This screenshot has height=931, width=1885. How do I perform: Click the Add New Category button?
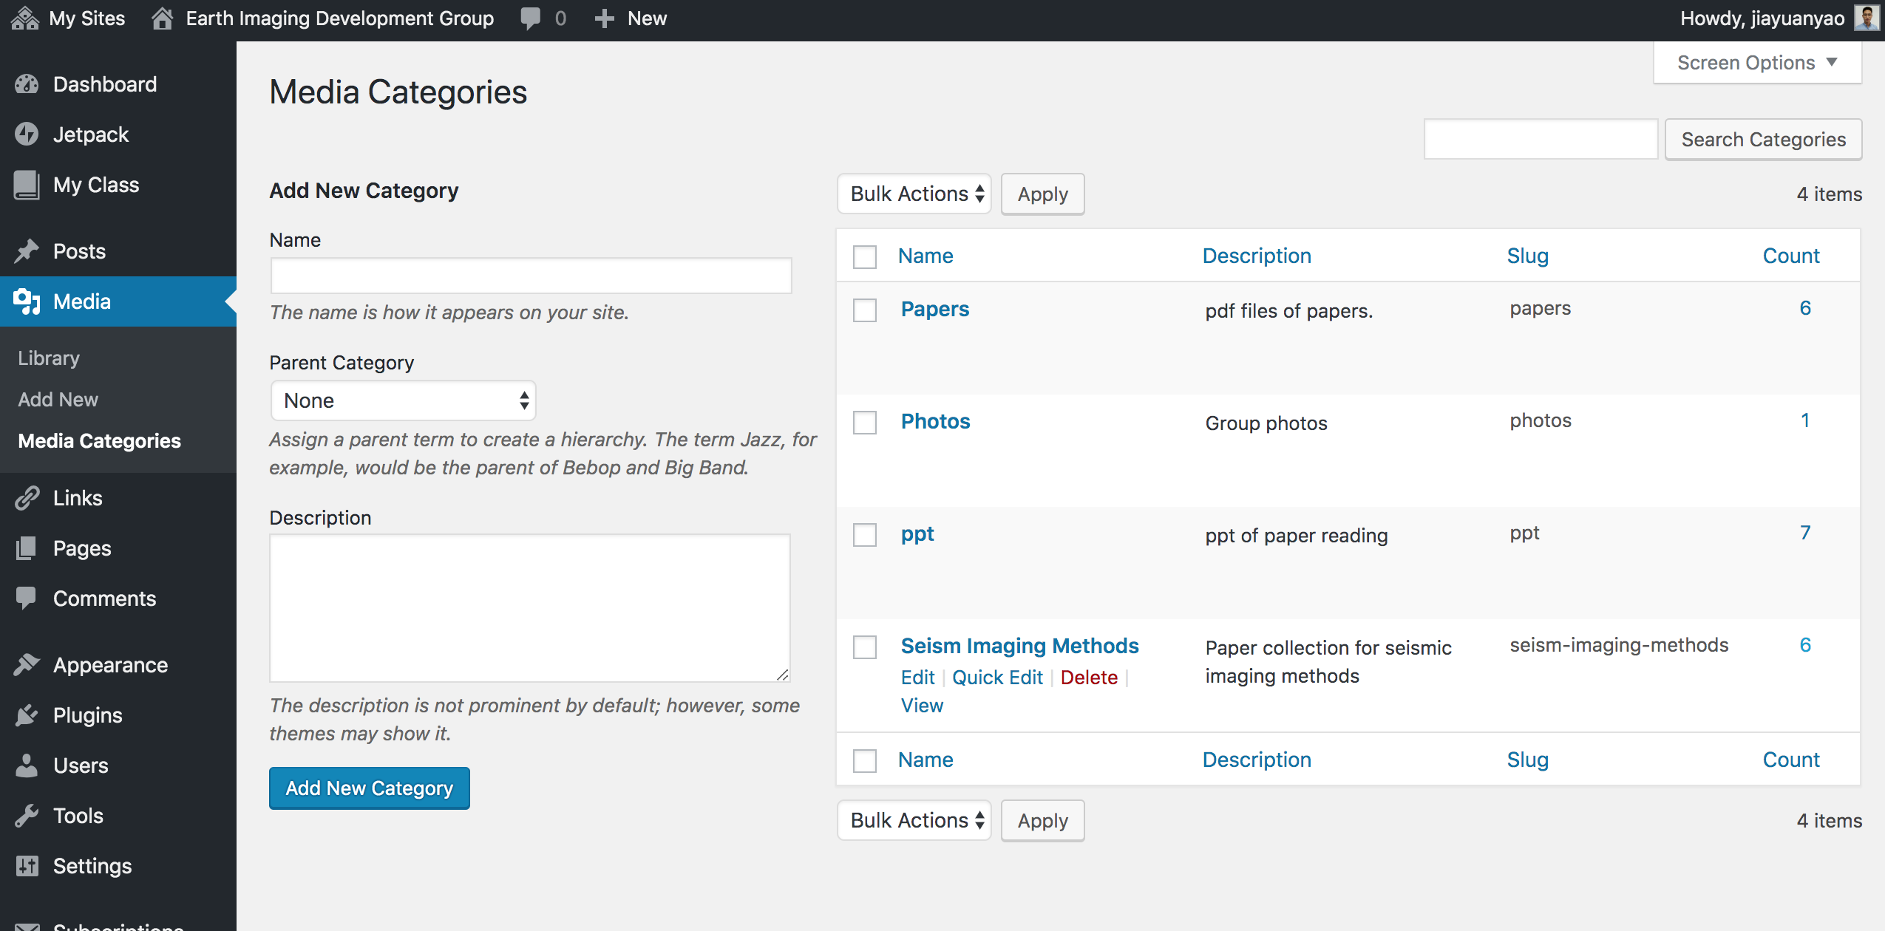click(x=369, y=787)
